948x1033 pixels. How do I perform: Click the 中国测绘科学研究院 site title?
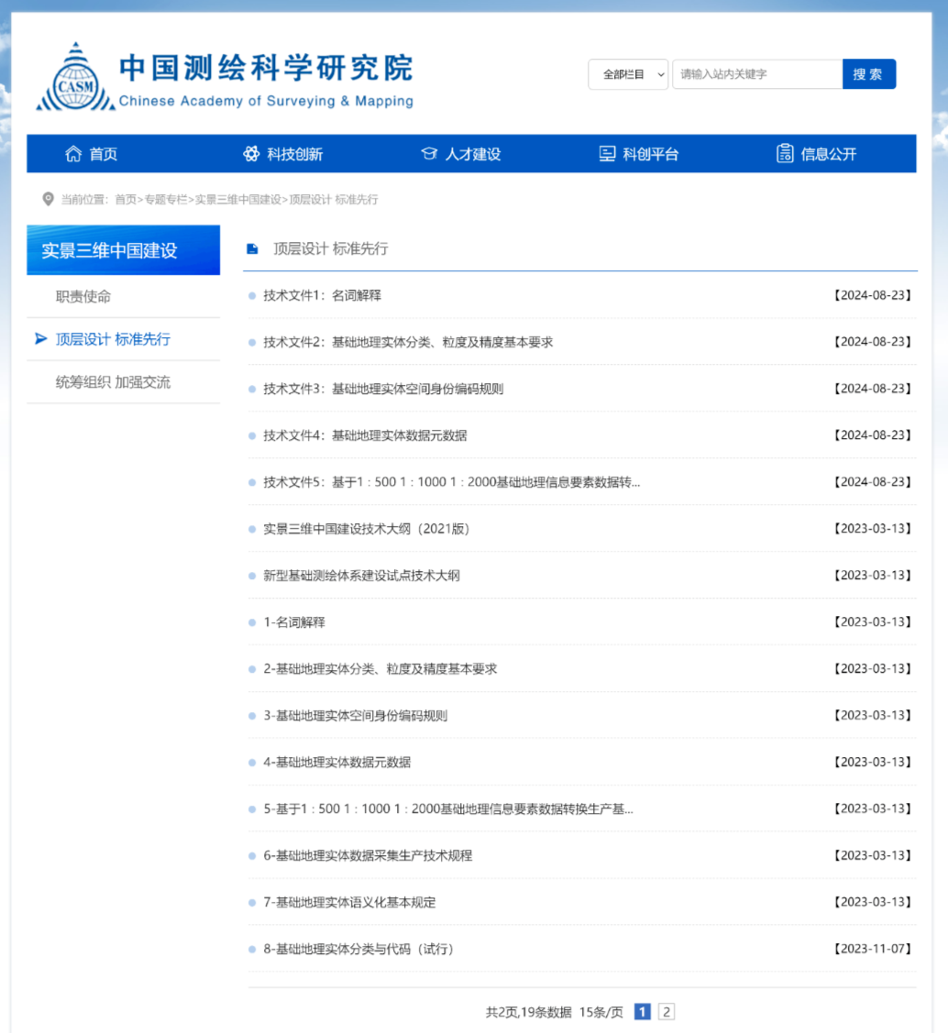tap(266, 68)
